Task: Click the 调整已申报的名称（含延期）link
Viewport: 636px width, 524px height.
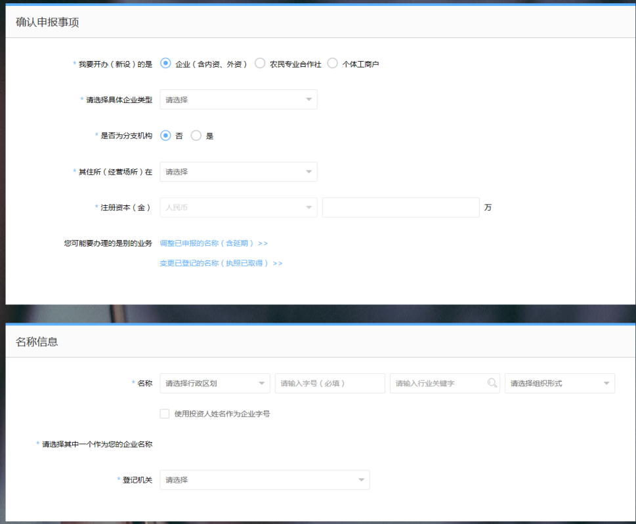Action: (x=213, y=243)
